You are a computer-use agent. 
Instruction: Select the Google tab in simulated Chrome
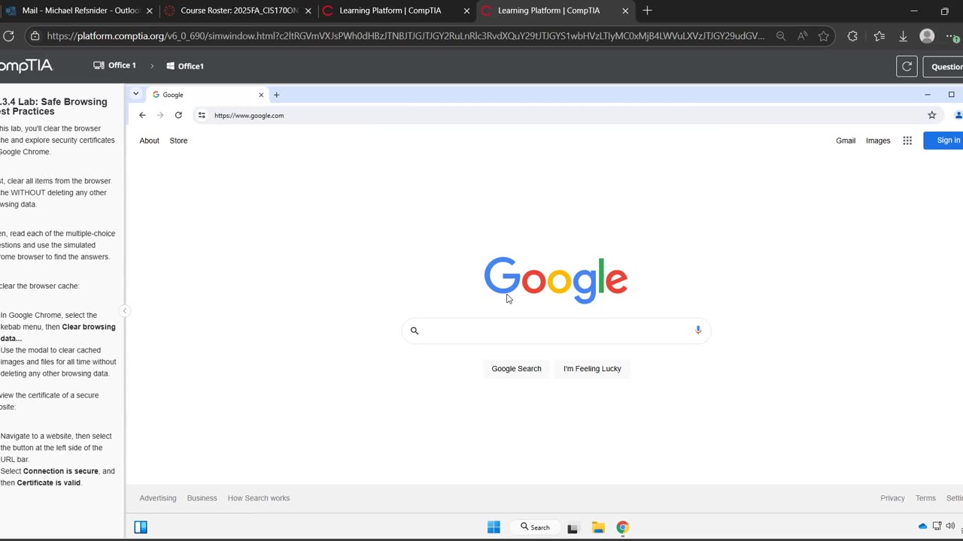[x=208, y=95]
